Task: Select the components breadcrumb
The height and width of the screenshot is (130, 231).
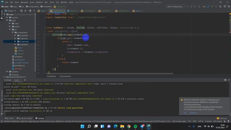Action: click(32, 6)
